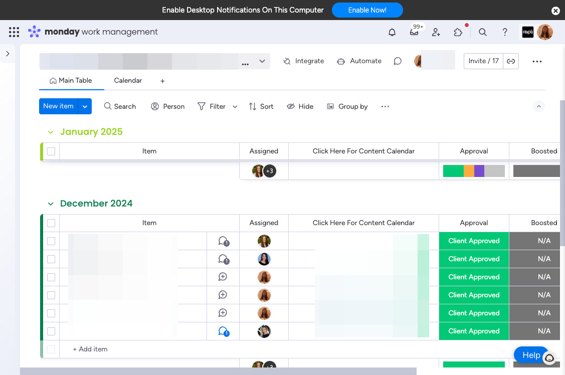Screen dimensions: 565x375
Task: Open updates bubble on first December row
Action: [224, 241]
